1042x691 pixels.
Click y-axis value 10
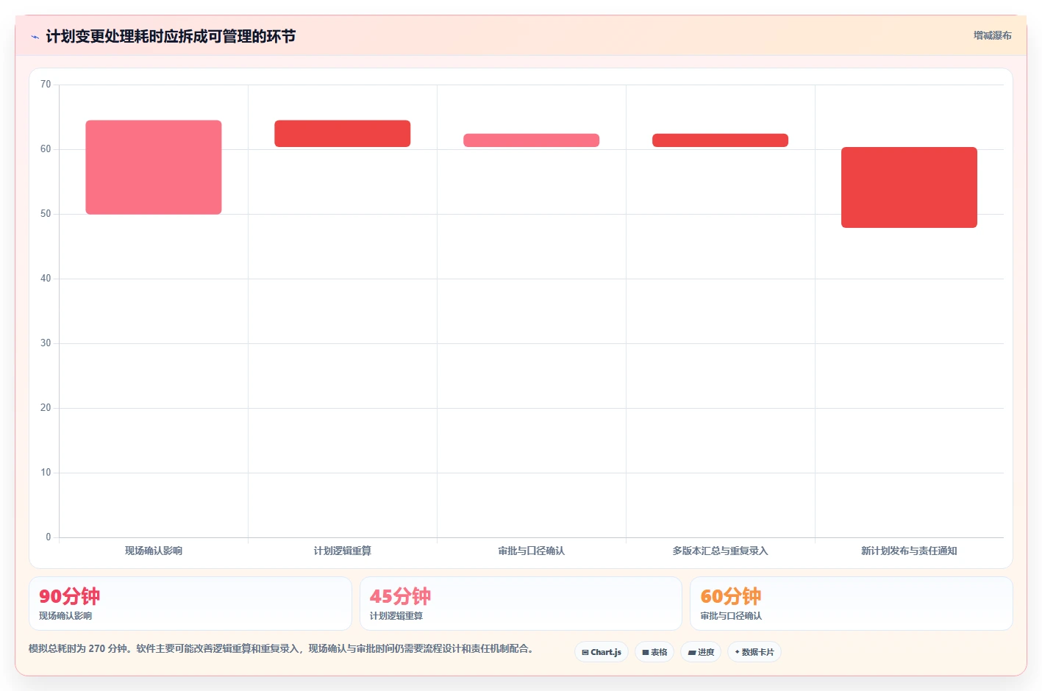tap(46, 473)
